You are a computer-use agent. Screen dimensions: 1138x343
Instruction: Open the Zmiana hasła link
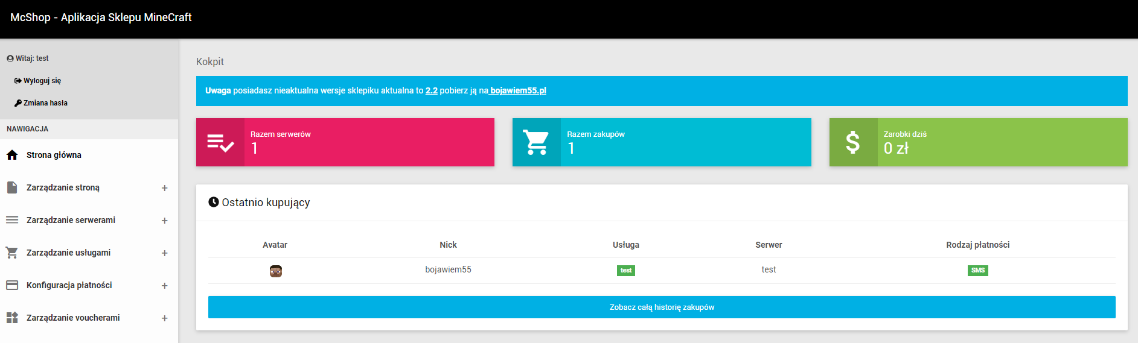point(45,103)
